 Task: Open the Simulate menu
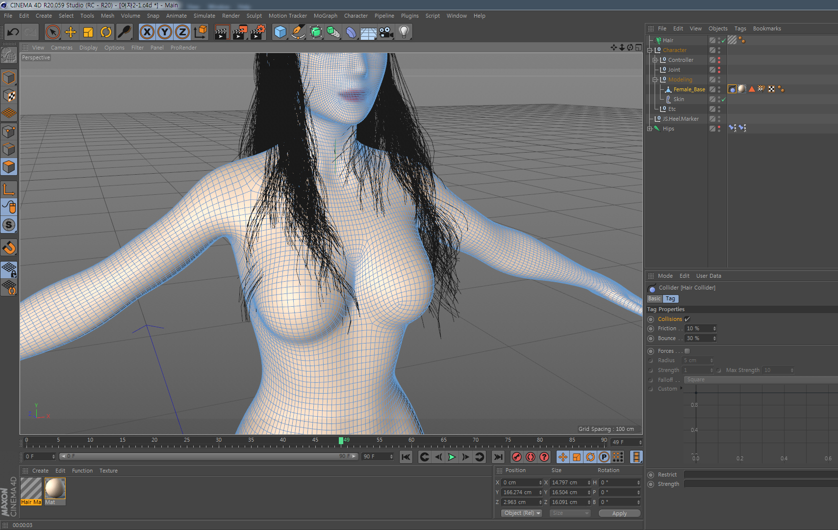coord(204,16)
